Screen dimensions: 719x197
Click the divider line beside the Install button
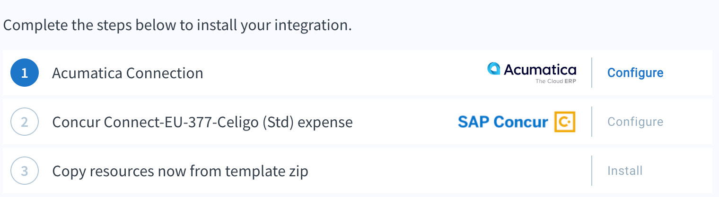(x=592, y=171)
